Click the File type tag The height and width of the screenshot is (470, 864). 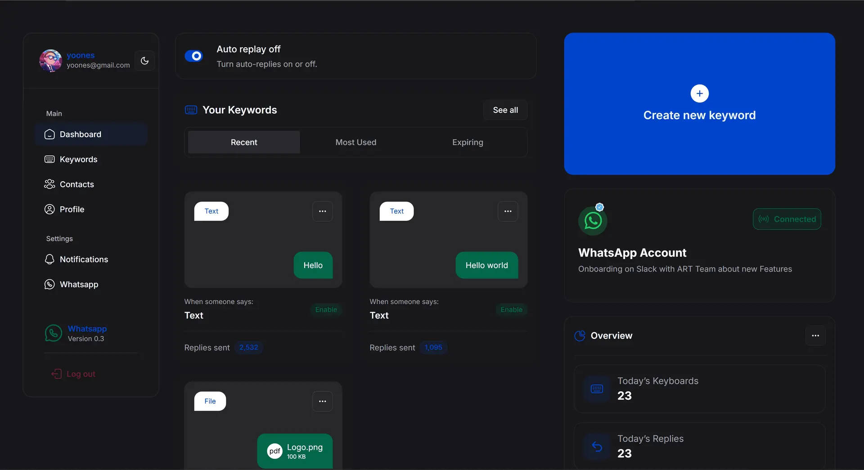pos(210,401)
